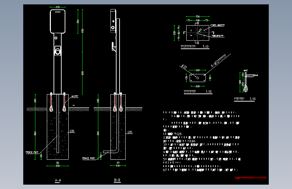Click the "1:10" scale under the foundation plan view
The height and width of the screenshot is (189, 292).
point(205,46)
